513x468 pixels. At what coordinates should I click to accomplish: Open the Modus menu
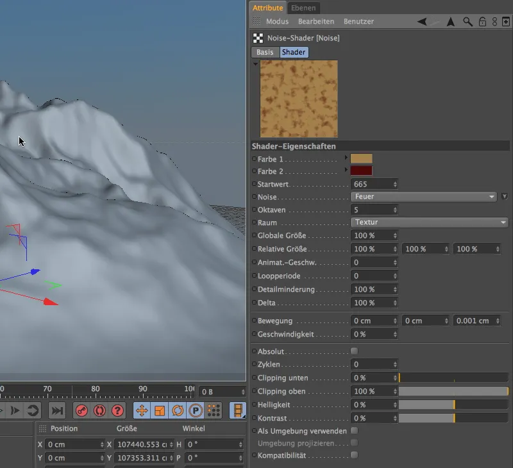tap(277, 21)
